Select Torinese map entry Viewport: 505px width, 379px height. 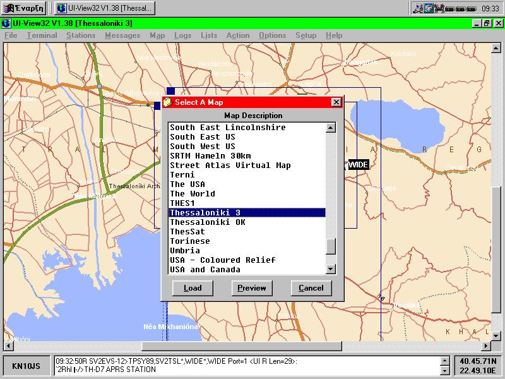pyautogui.click(x=247, y=241)
